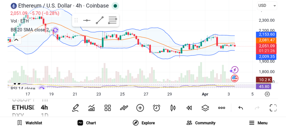286x129 pixels.
Task: Click the add symbol plus icon
Action: point(140,108)
